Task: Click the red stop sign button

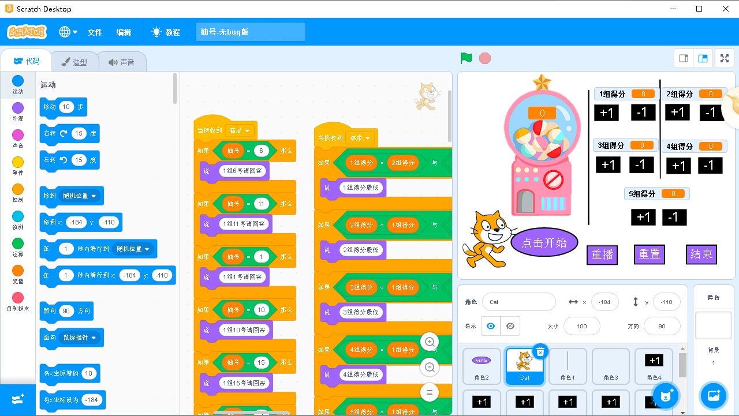Action: click(x=485, y=58)
